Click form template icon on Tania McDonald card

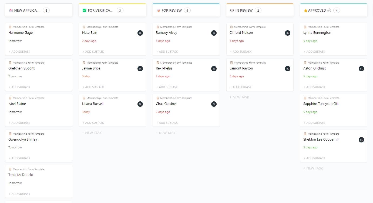click(10, 169)
